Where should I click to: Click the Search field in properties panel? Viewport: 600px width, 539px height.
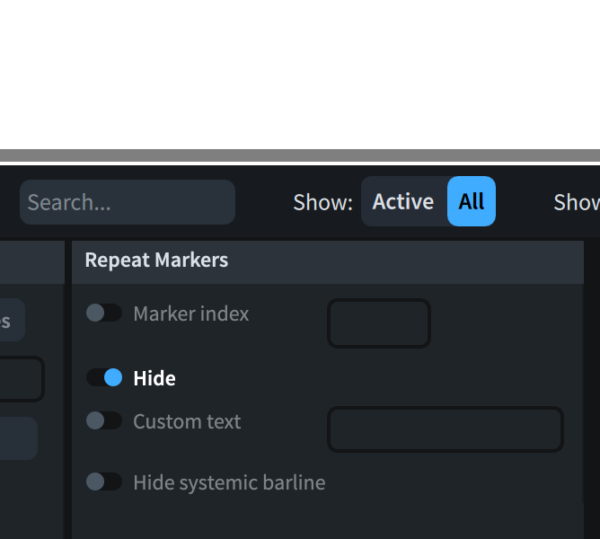(x=127, y=202)
